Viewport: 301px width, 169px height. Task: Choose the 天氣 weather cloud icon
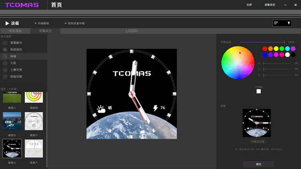click(x=5, y=63)
